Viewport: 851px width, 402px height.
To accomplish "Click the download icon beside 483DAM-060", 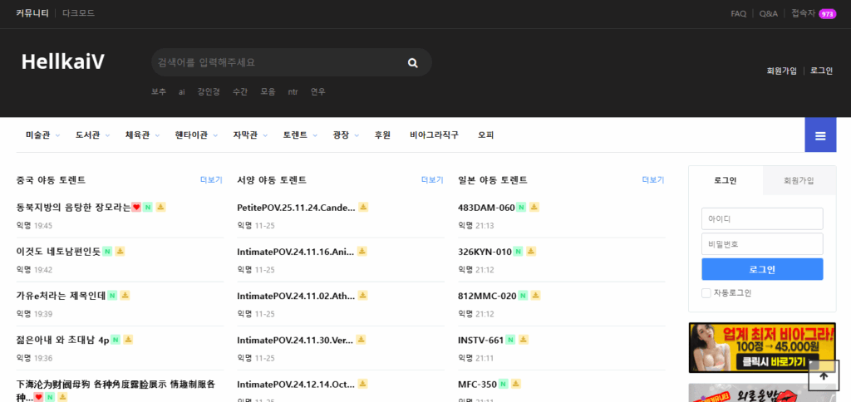I will point(534,207).
